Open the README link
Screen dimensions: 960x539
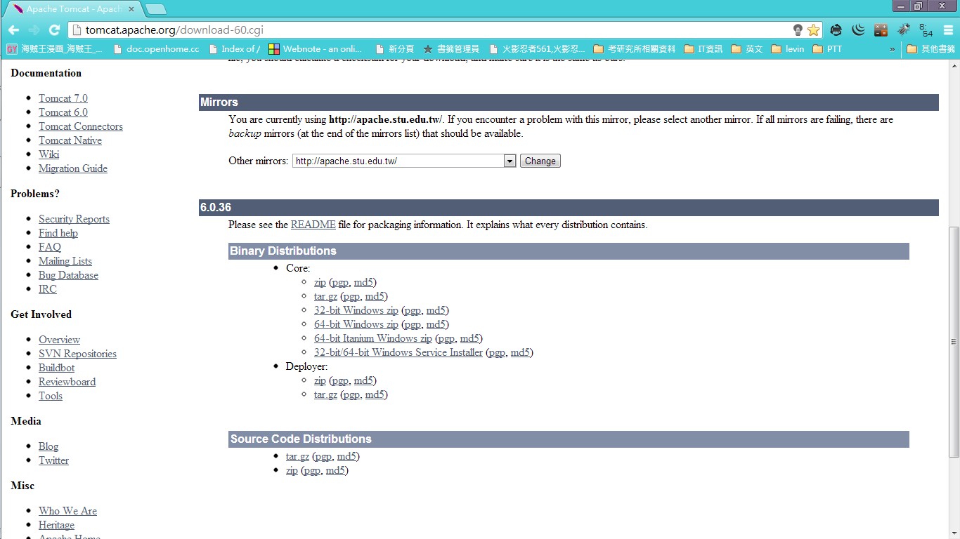click(x=313, y=225)
